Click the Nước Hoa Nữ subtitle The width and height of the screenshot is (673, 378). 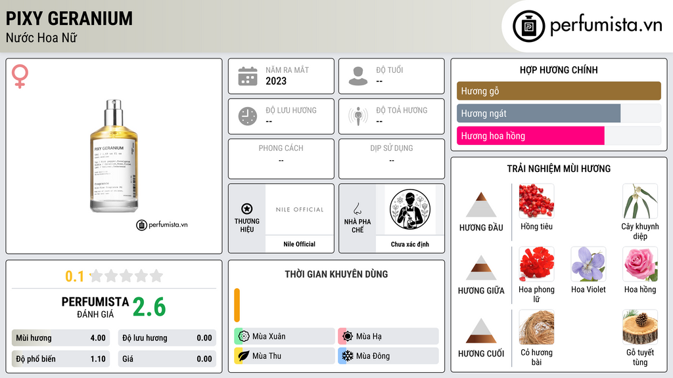(x=41, y=37)
